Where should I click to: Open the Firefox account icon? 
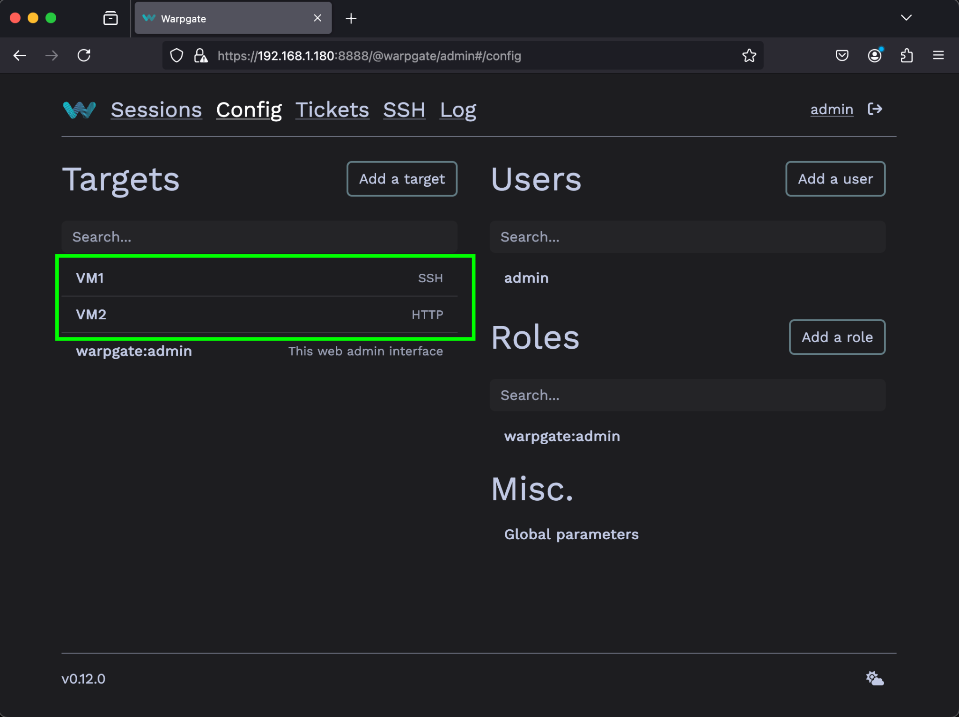[x=875, y=55]
